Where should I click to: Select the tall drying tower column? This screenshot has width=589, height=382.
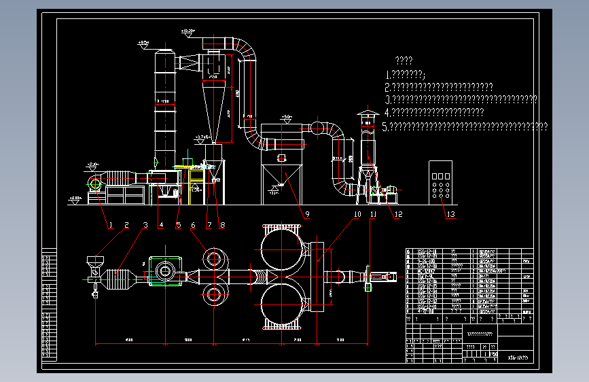(165, 109)
